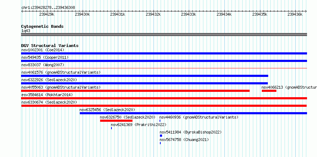The height and width of the screenshot is (157, 317).
Task: Open nsv4460936 (gnomADStructuralVariants) label
Action: pyautogui.click(x=199, y=117)
